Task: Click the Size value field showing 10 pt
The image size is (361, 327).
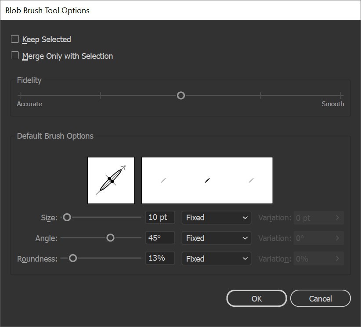Action: pos(160,217)
